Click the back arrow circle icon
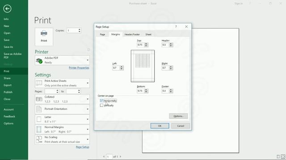Screen dimensions: 286x160 (x=7, y=8)
